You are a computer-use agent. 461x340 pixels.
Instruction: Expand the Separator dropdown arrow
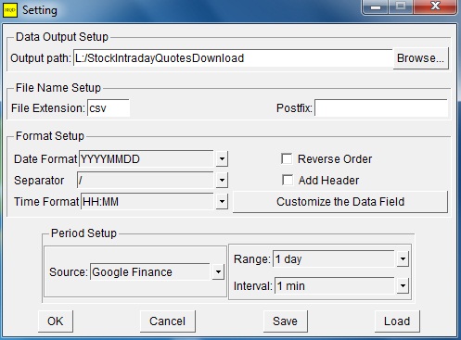coord(222,180)
